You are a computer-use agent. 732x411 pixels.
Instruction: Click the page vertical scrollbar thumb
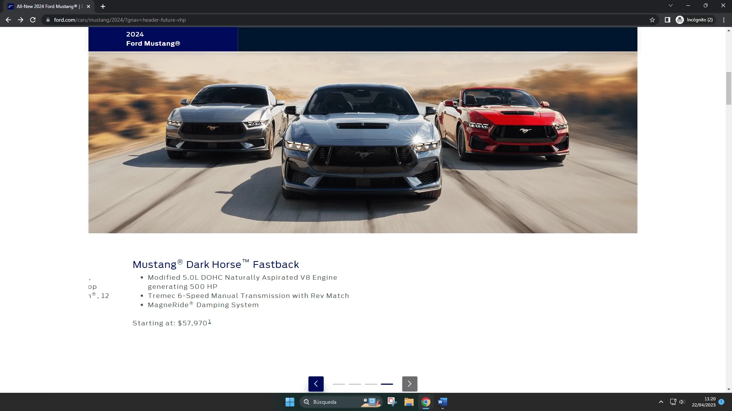point(729,88)
